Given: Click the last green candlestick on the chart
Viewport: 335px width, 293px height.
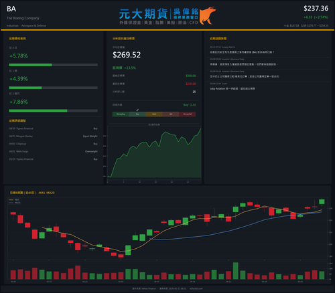Looking at the screenshot, I should click(x=322, y=201).
